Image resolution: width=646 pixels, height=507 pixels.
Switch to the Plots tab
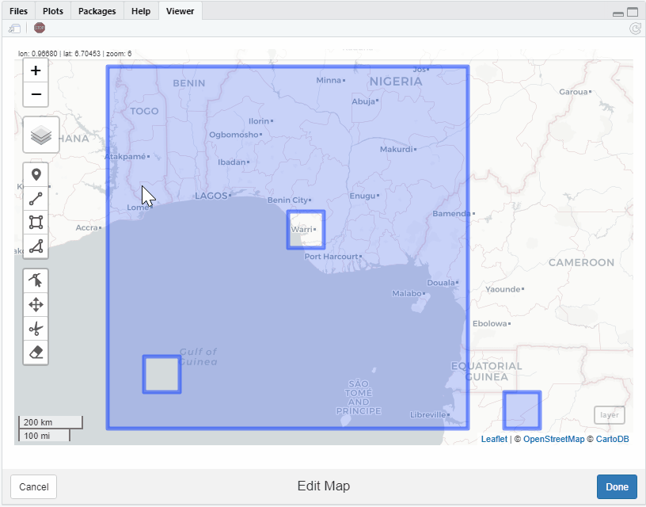[x=52, y=11]
